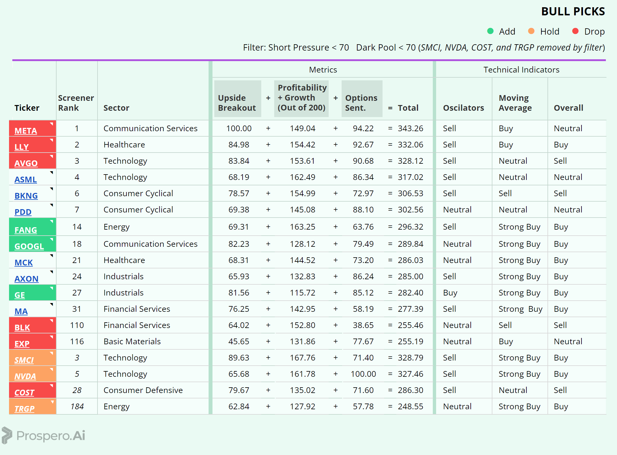Select PDD's options sentiment value 88.10
This screenshot has width=617, height=455.
[363, 210]
